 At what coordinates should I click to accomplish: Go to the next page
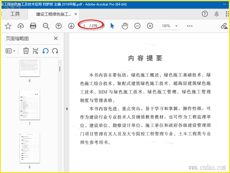click(x=71, y=26)
